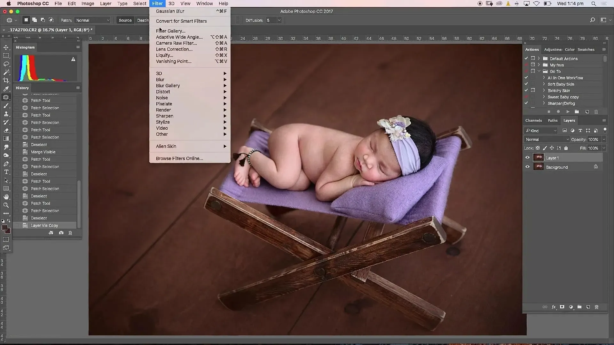Select the Smudge tool

pos(6,147)
